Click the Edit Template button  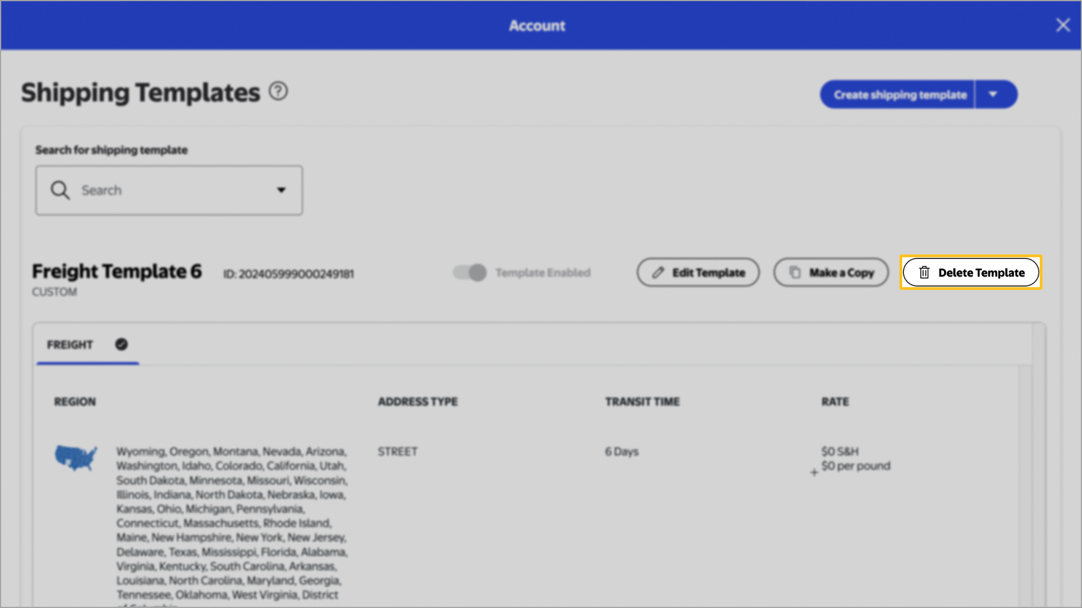pyautogui.click(x=698, y=272)
